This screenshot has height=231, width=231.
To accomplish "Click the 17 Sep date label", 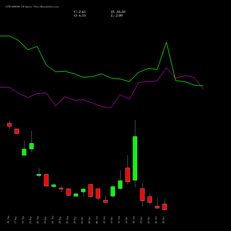I will pos(15,220).
